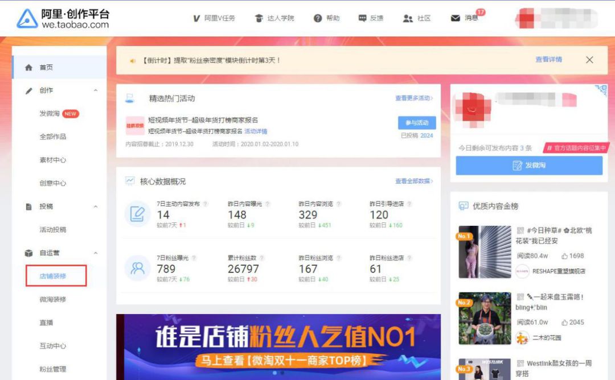Open 达人学院 in the top navigation
The image size is (615, 380).
coord(274,18)
